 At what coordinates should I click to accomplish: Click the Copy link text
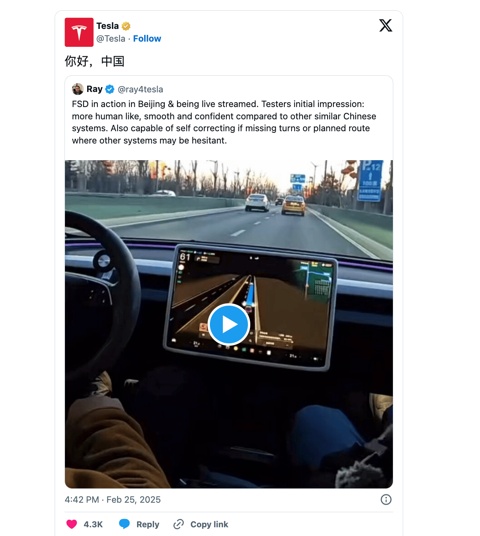(209, 524)
